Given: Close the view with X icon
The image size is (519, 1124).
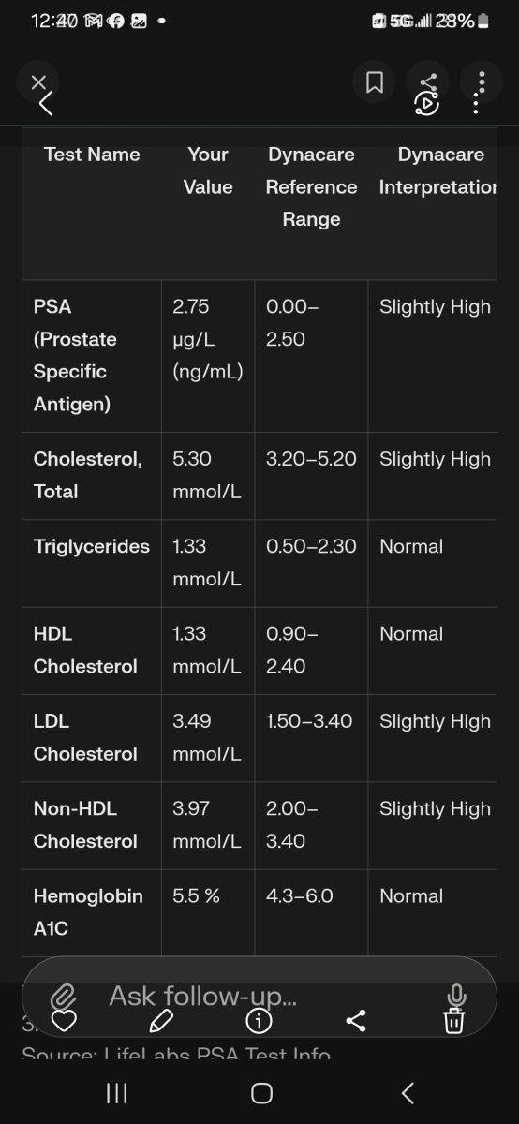Looking at the screenshot, I should (38, 82).
